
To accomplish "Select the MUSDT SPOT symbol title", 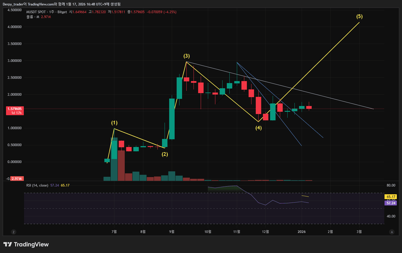I will pos(36,12).
